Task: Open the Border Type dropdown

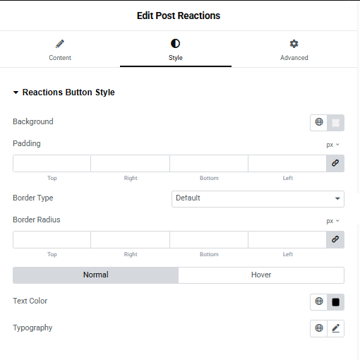Action: pyautogui.click(x=258, y=199)
